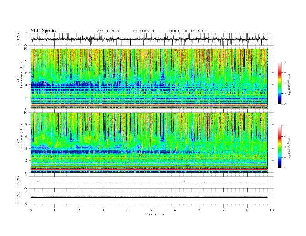Click the "5" voltage tick of ch.3 panel

pyautogui.click(x=27, y=176)
